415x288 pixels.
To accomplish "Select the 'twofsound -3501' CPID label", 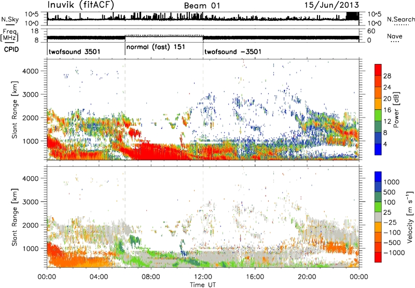I will click(233, 51).
